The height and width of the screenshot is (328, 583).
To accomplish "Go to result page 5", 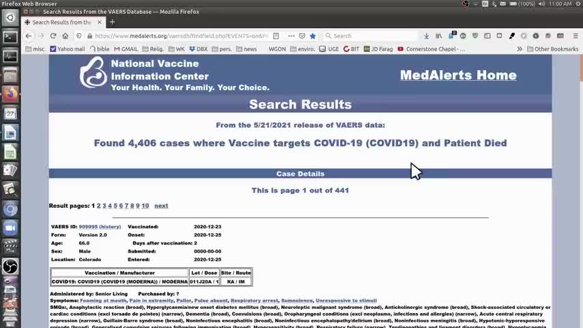I will coord(115,206).
